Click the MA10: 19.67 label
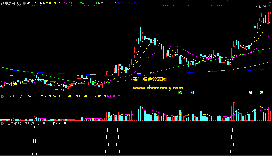This screenshot has height=156, width=272. point(52,3)
